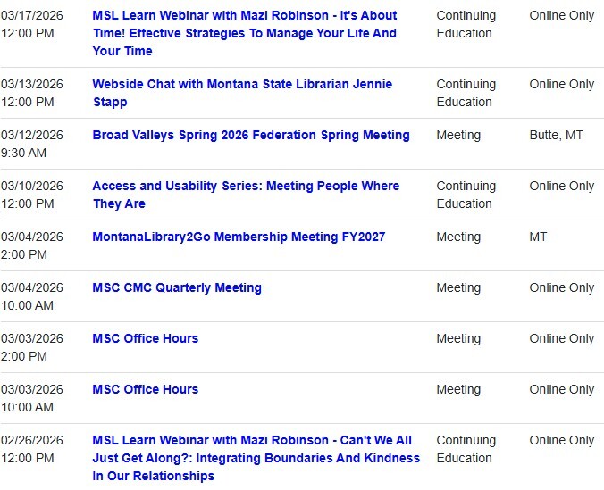Click Broad Valleys Spring 2026 Federation Meeting
The image size is (604, 490).
pyautogui.click(x=251, y=135)
